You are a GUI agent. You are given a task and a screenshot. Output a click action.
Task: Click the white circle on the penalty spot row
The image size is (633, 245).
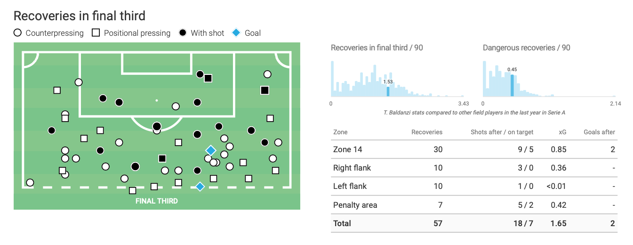coord(176,106)
